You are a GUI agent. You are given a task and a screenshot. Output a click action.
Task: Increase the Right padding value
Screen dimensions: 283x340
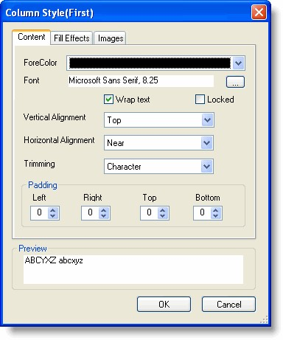[x=104, y=210]
